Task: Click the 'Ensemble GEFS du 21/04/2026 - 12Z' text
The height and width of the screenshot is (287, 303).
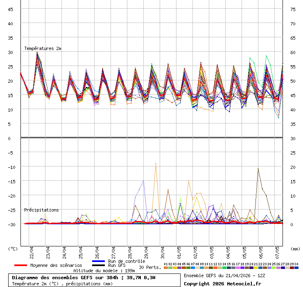Action: tap(224, 276)
